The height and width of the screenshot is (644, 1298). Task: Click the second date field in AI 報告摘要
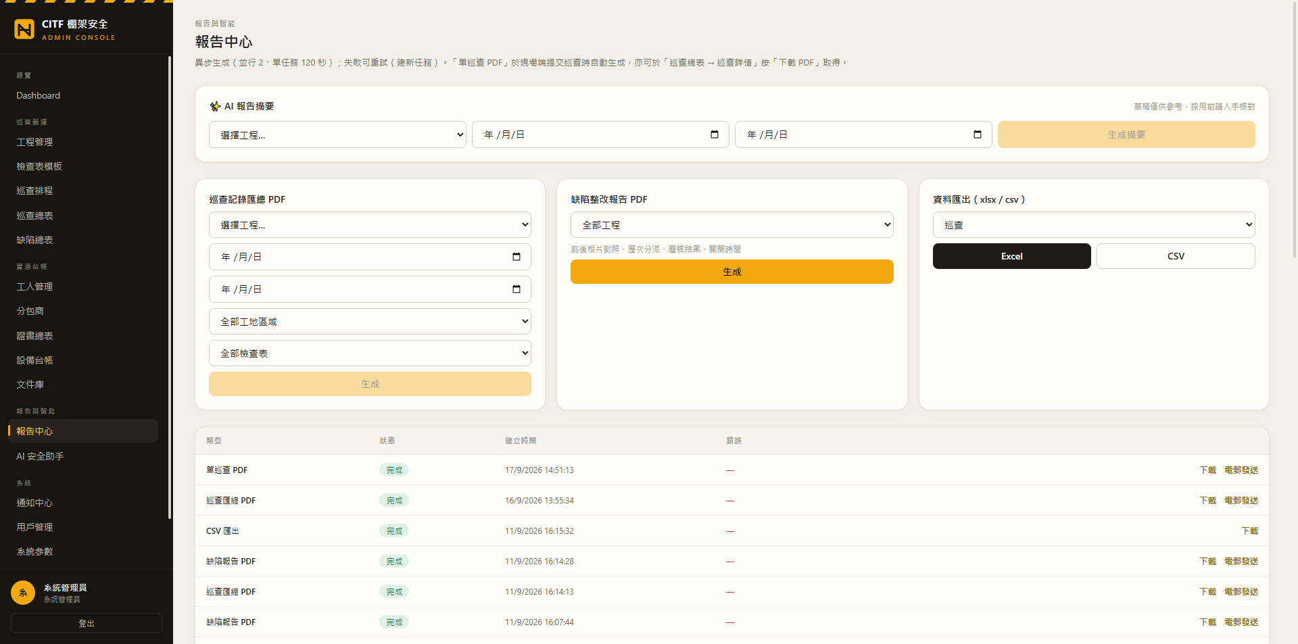coord(863,134)
